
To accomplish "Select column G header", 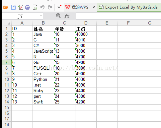I will click(x=149, y=23).
